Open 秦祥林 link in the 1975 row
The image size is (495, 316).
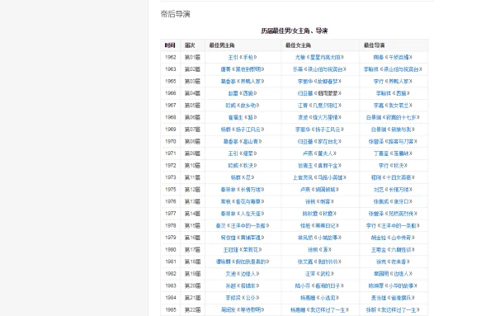point(229,190)
